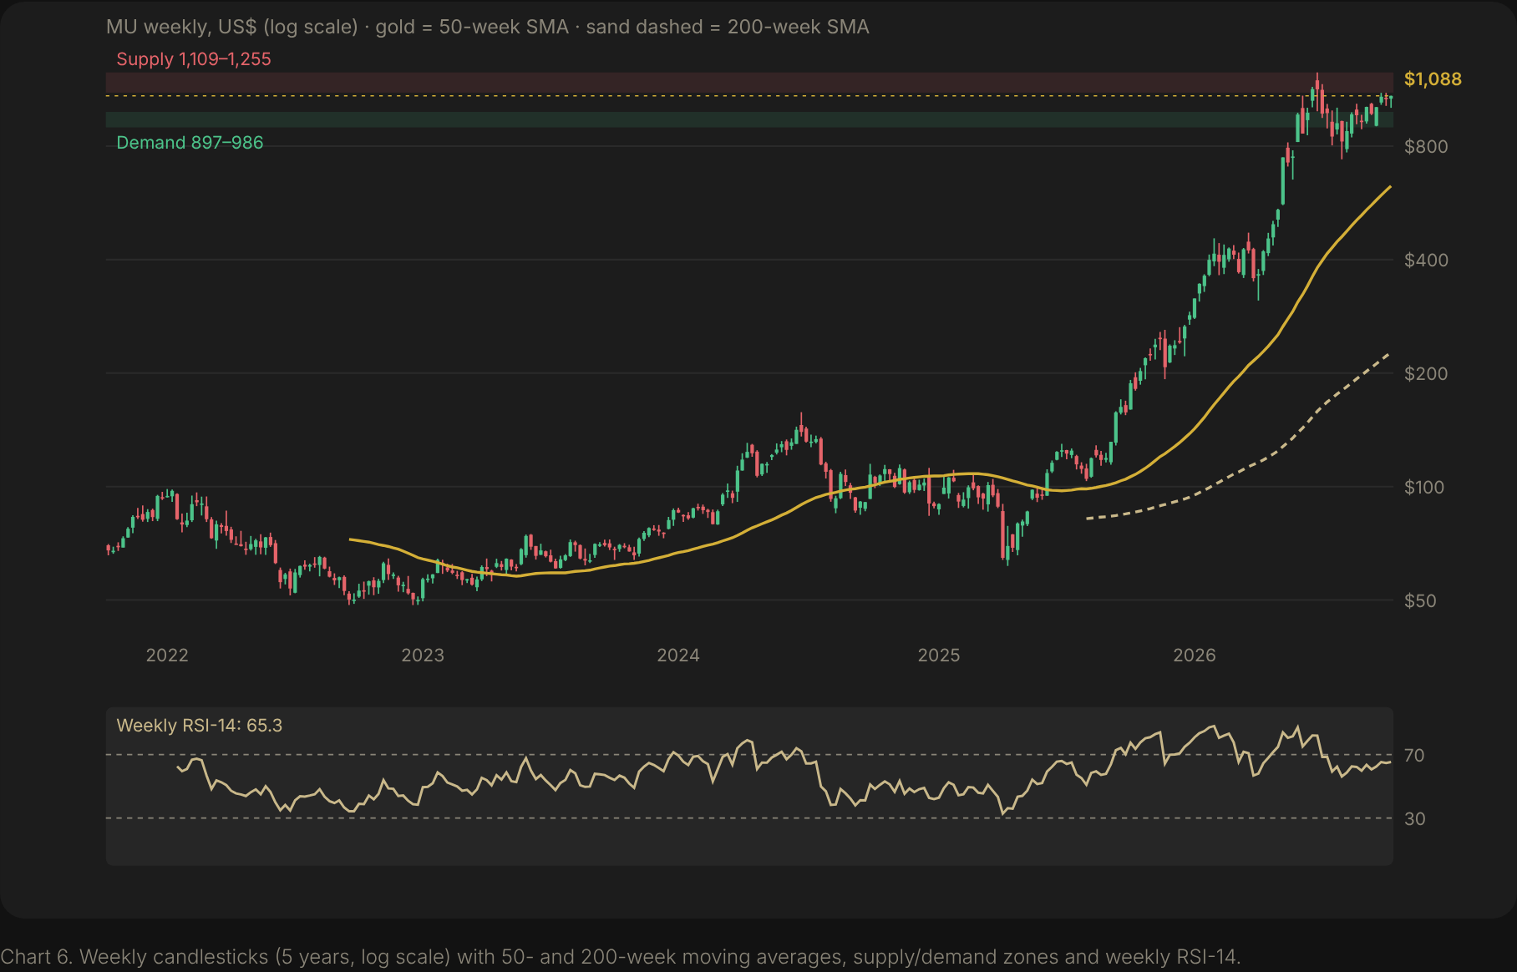Click the '2026' year label on the time axis
Viewport: 1517px width, 972px height.
1195,656
